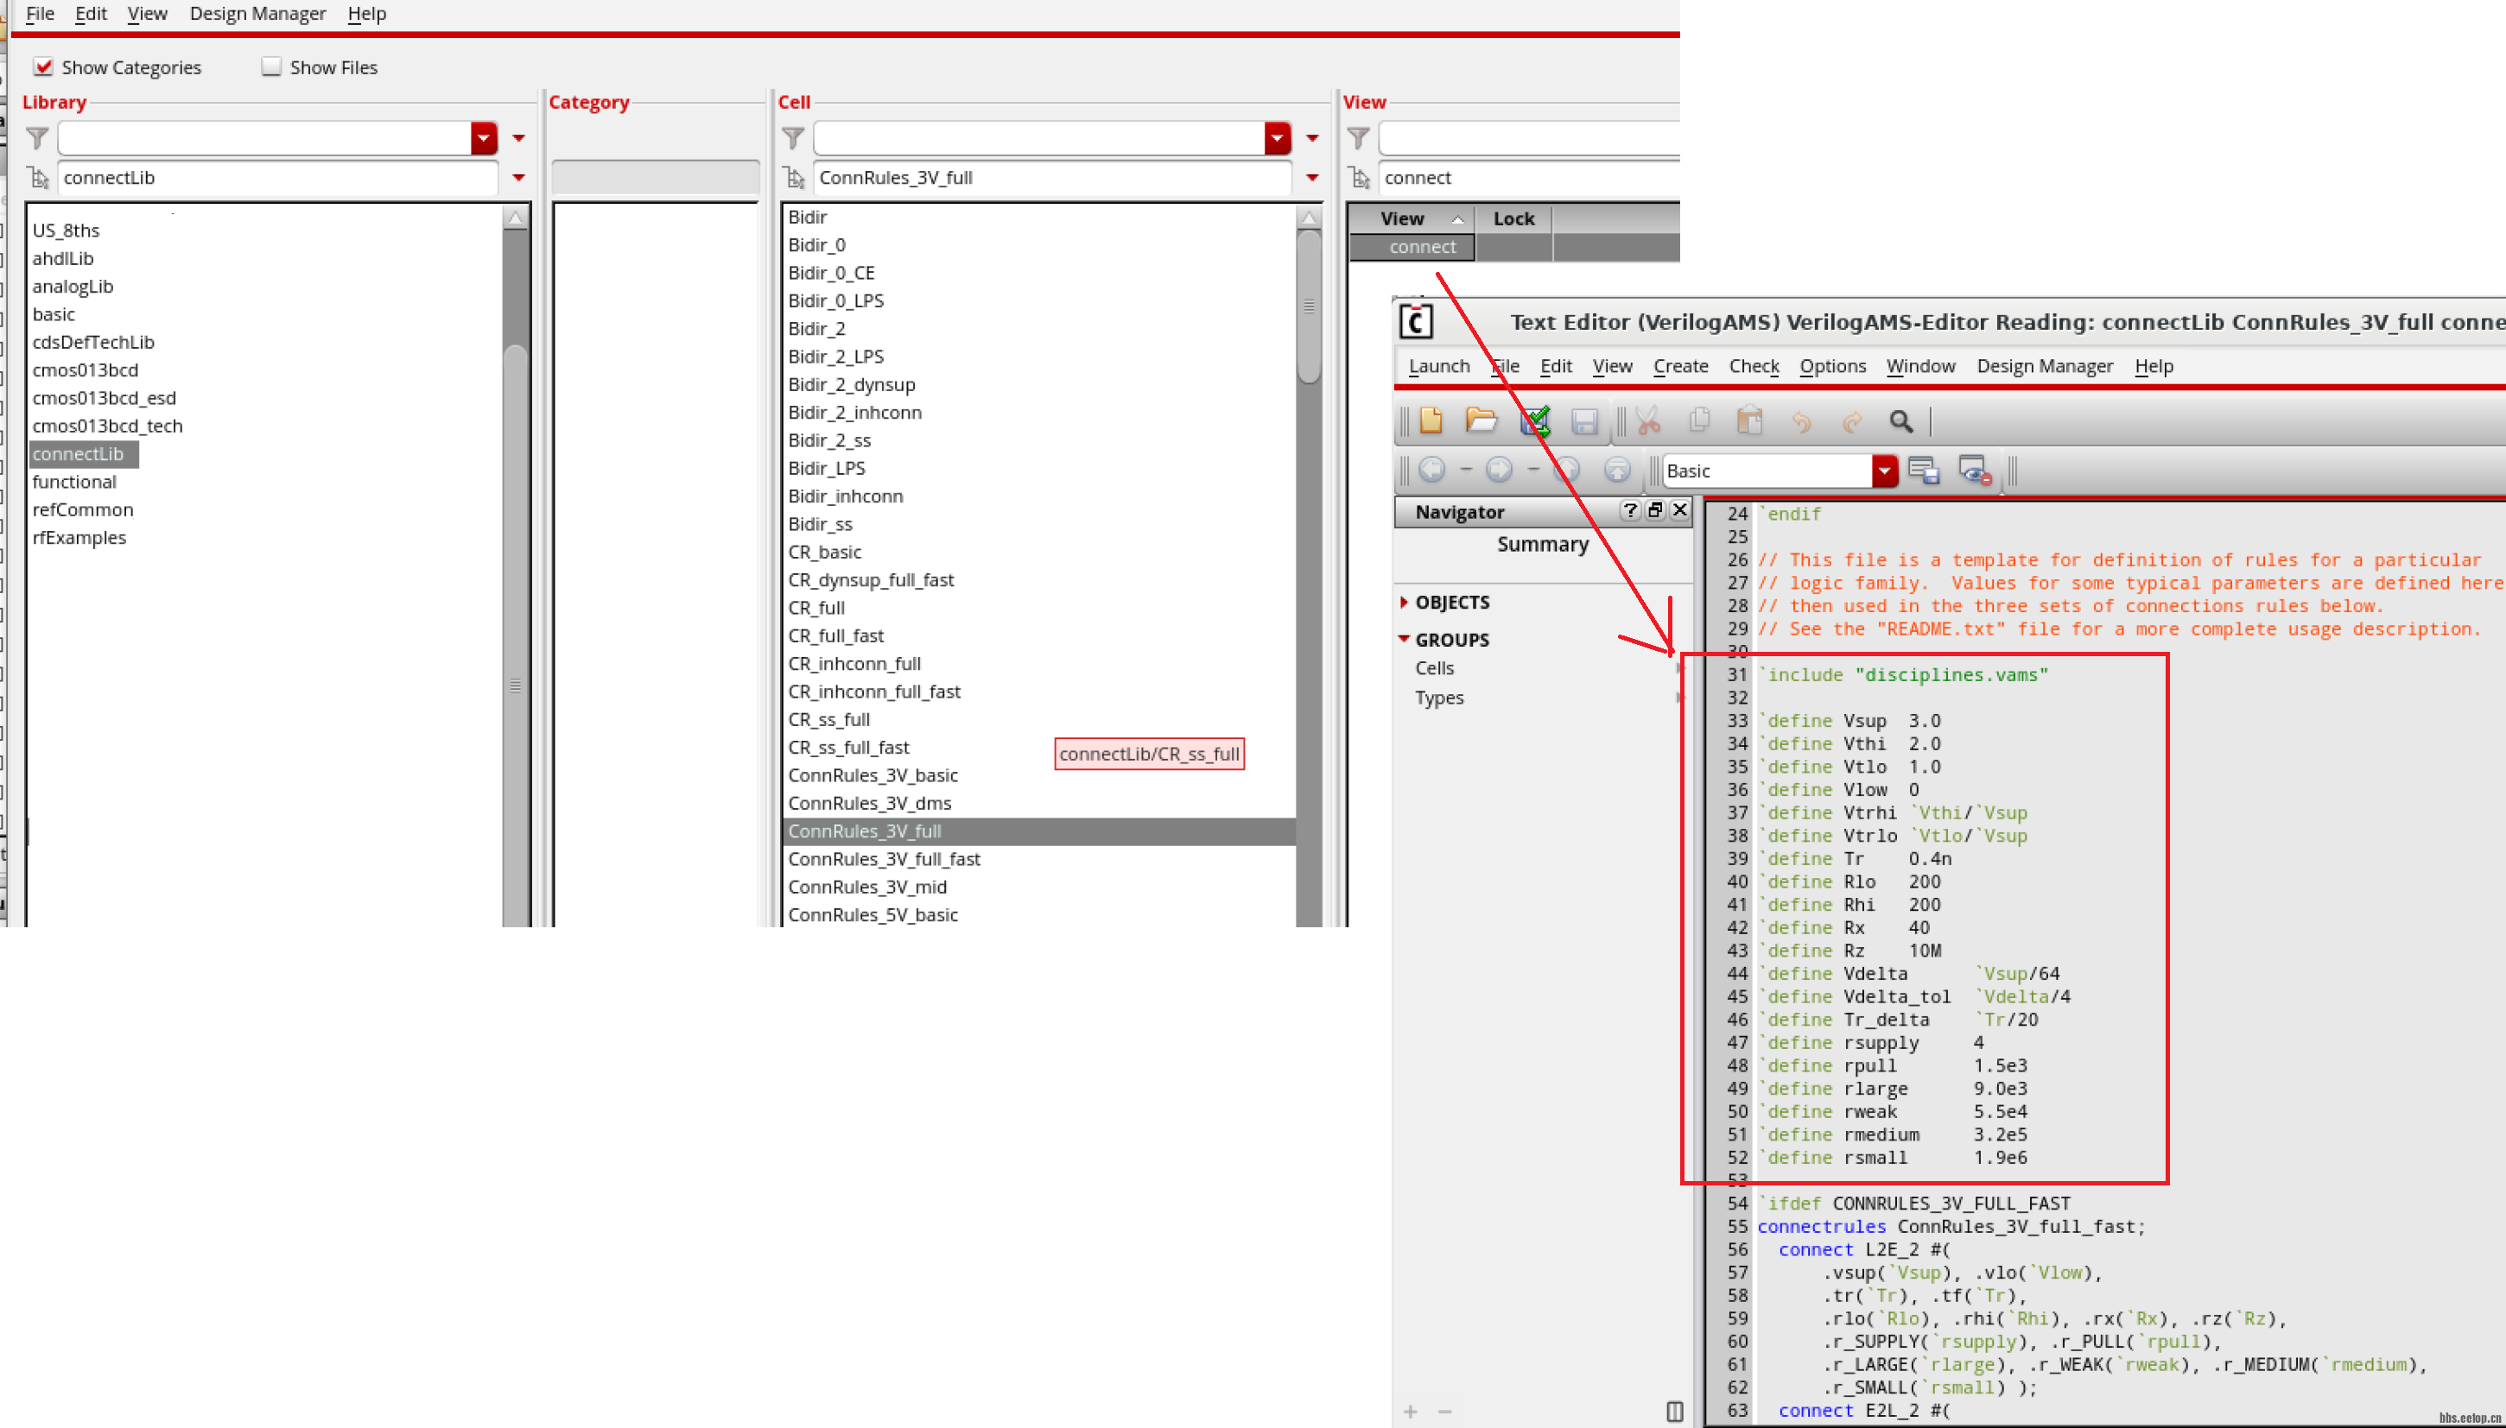
Task: Click the magnifier search icon
Action: coord(1900,421)
